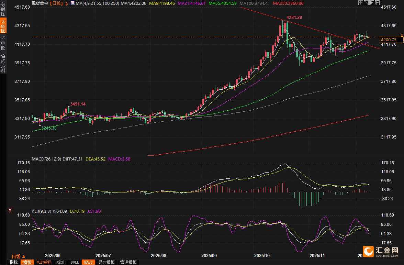The image size is (404, 265).
Task: Toggle the 模板 button in the bottom bar
Action: click(27, 262)
